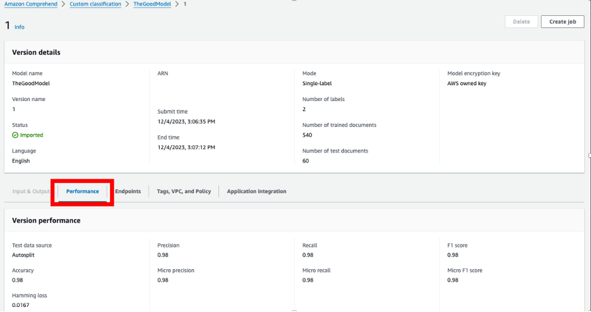The width and height of the screenshot is (591, 312).
Task: Click the Info link beside version 1
Action: tap(19, 27)
